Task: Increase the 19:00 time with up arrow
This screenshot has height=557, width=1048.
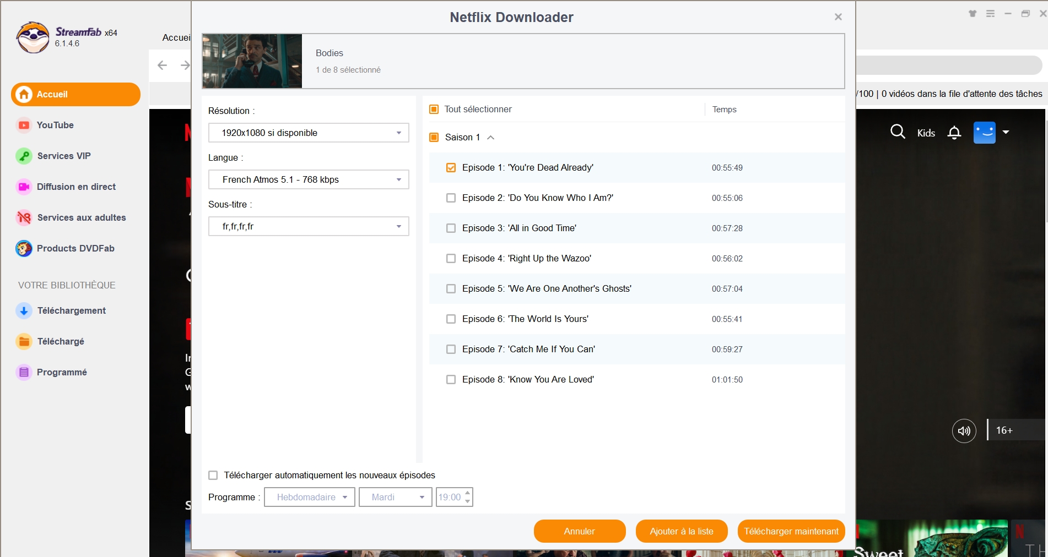Action: coord(468,493)
